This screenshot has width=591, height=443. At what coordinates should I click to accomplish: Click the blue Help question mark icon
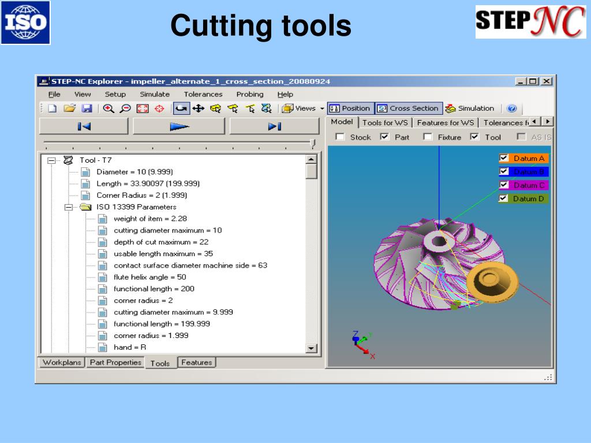click(511, 108)
